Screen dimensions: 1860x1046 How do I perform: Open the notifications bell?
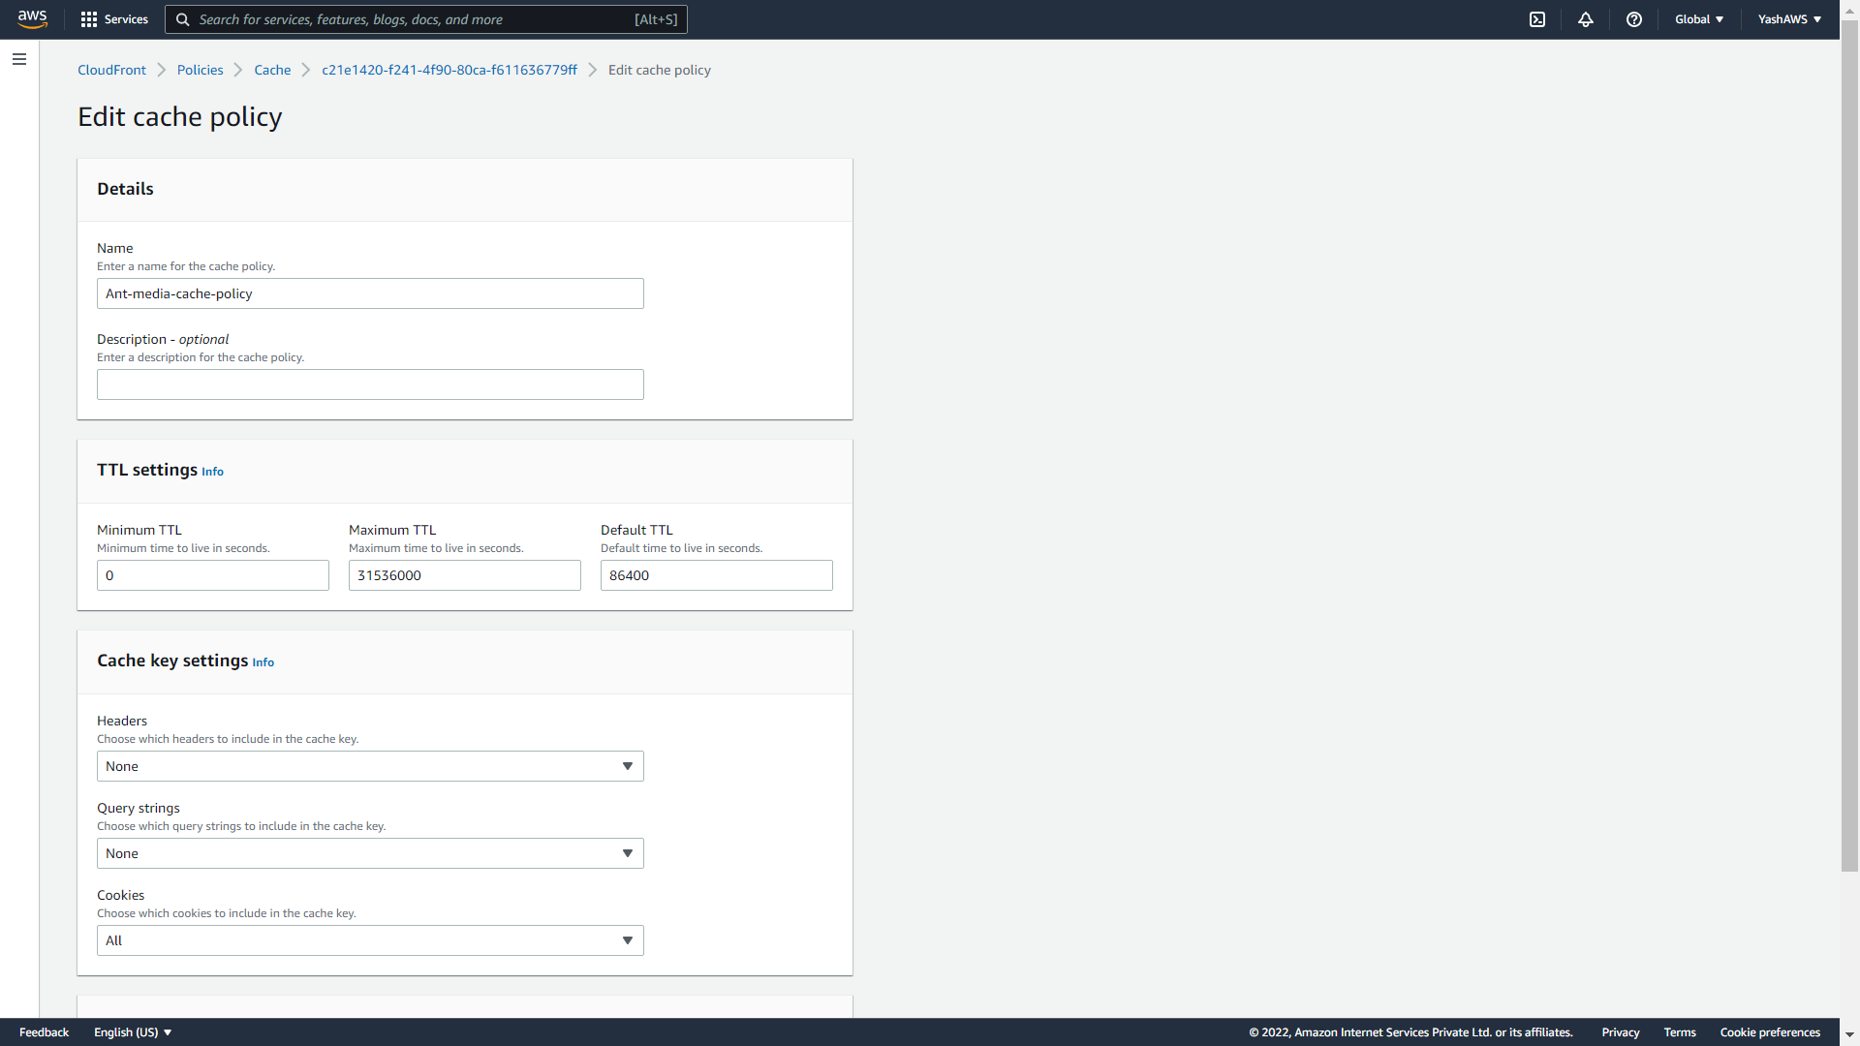(x=1586, y=19)
